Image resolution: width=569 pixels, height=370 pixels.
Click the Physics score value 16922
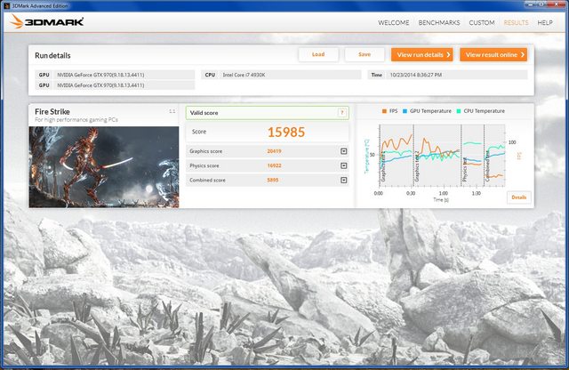(x=274, y=165)
